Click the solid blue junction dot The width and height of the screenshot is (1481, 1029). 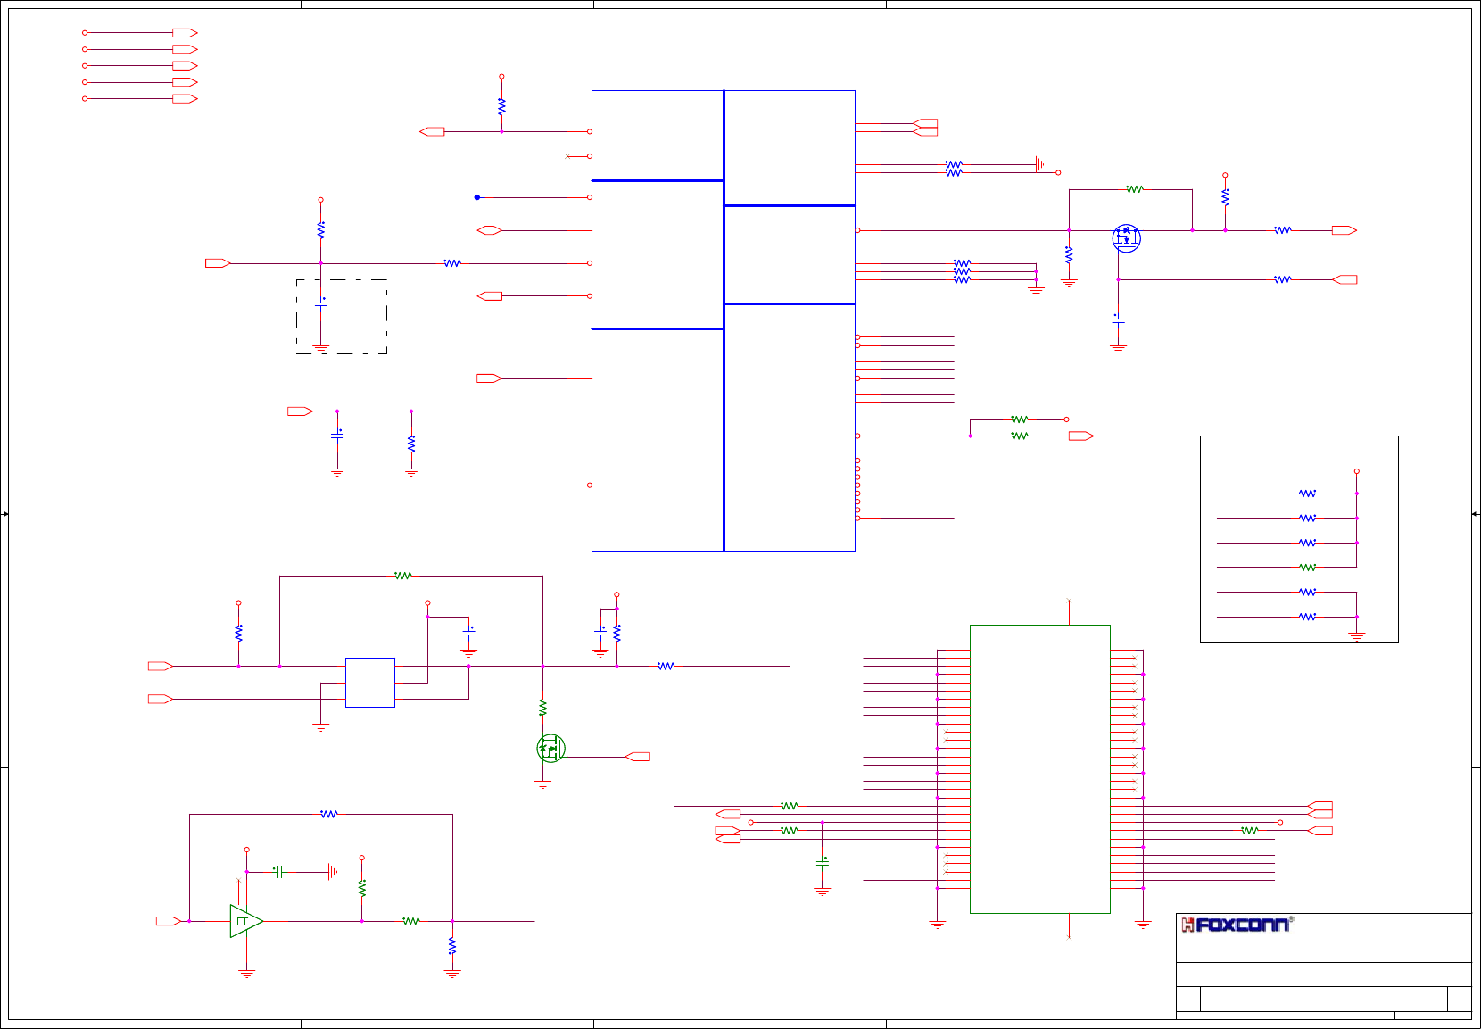pyautogui.click(x=477, y=197)
